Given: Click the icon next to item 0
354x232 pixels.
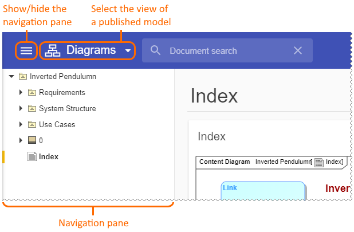Looking at the screenshot, I should pos(32,140).
